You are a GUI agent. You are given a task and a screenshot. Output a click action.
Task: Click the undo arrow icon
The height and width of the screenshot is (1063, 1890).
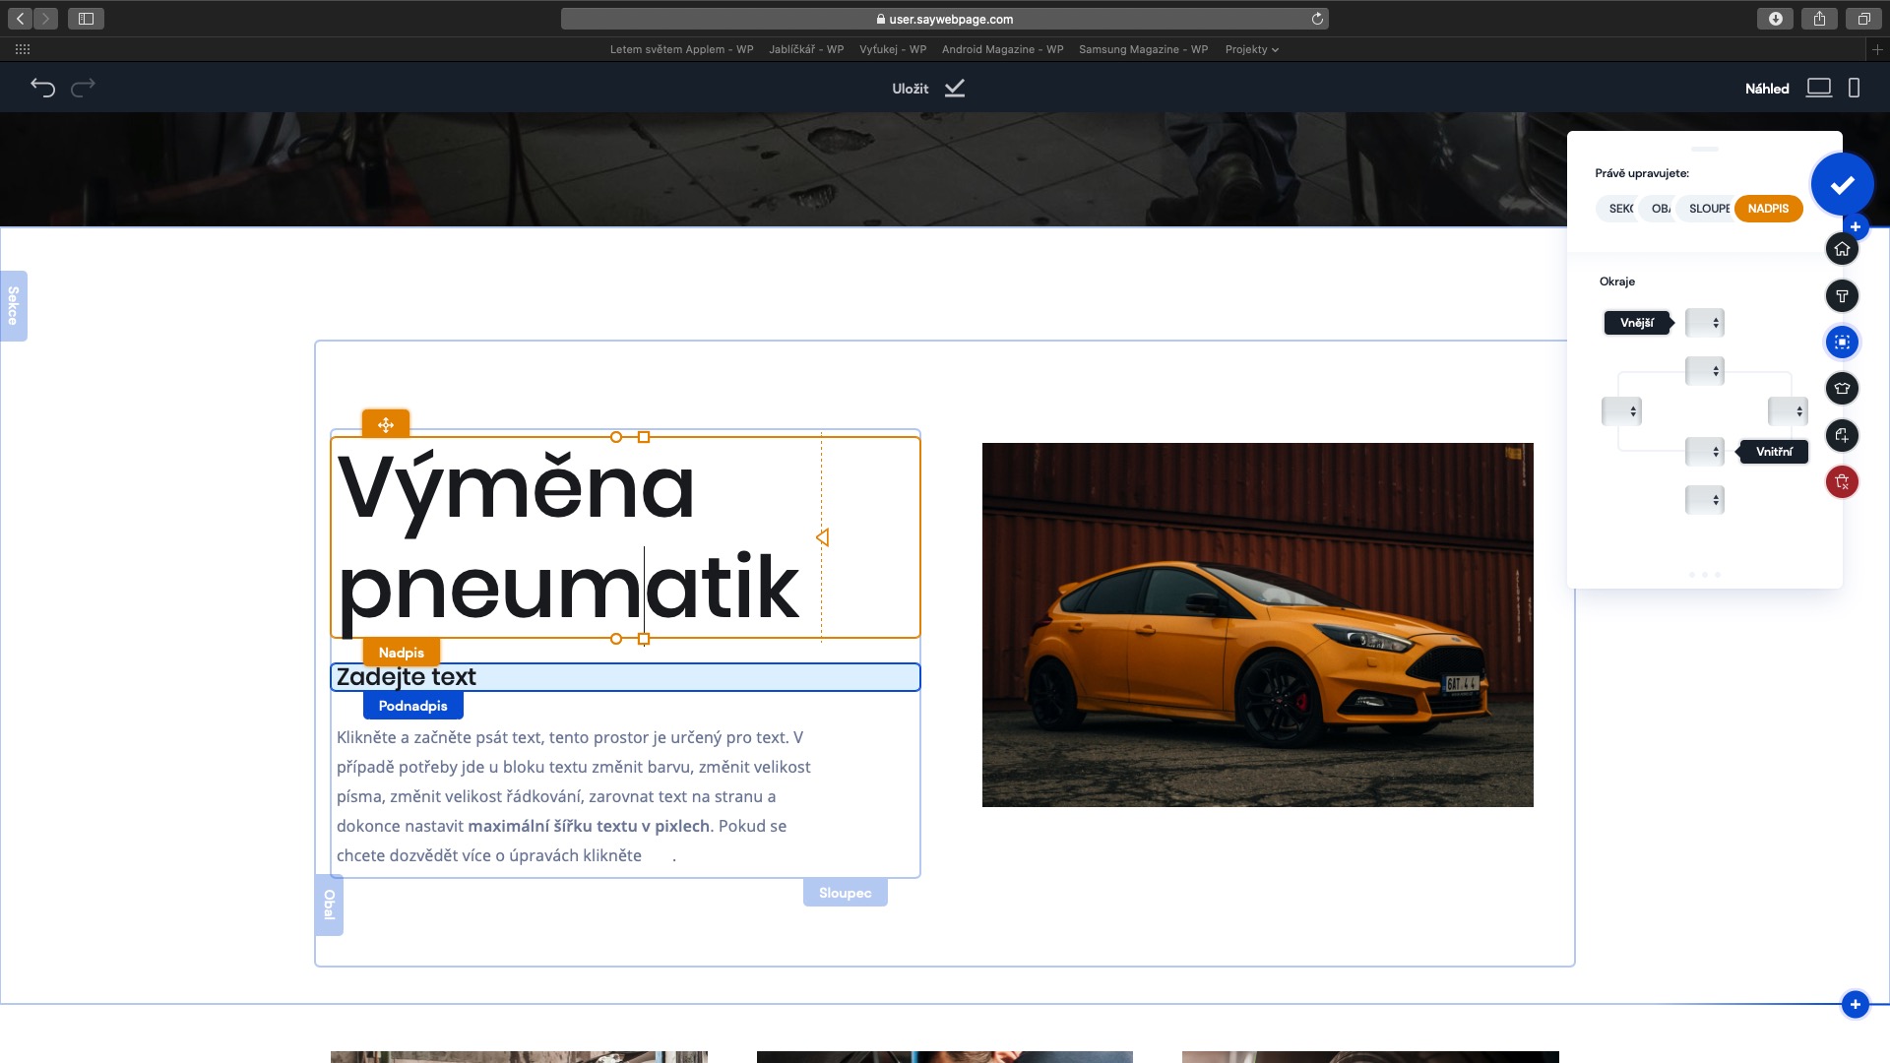tap(42, 88)
